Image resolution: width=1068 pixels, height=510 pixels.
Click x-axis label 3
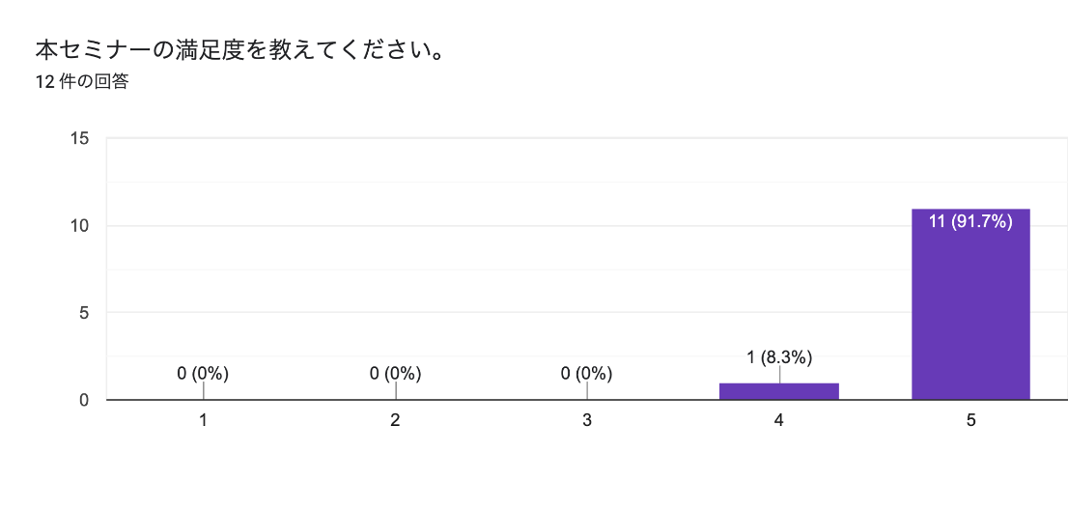pos(587,420)
